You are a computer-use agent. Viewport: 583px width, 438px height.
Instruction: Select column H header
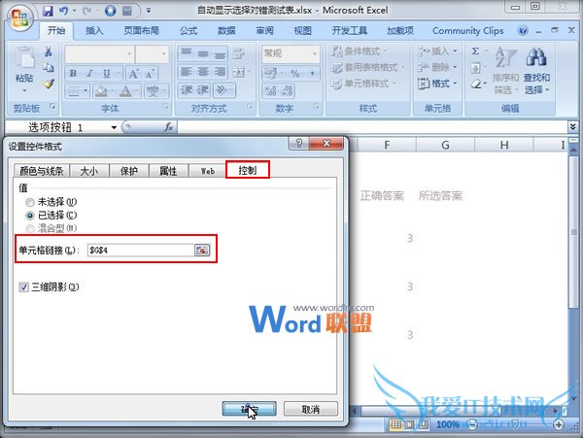[x=503, y=145]
